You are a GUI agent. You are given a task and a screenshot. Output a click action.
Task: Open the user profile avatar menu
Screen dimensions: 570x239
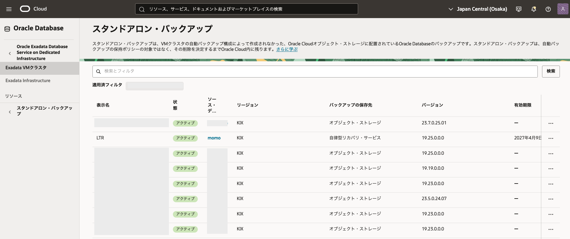click(563, 9)
